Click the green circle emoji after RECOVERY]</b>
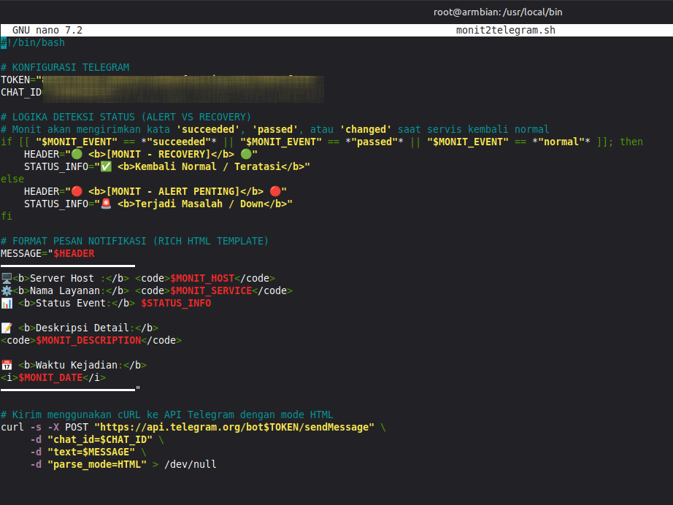The width and height of the screenshot is (673, 505). point(247,154)
